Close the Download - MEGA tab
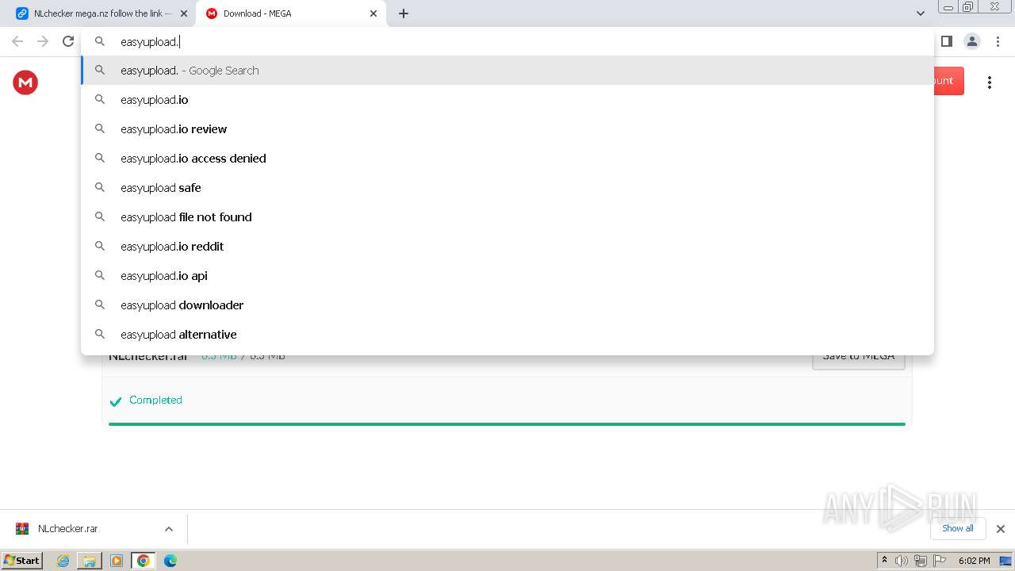 pyautogui.click(x=373, y=13)
